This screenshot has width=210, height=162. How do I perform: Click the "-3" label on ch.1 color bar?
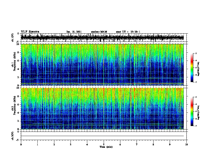pos(196,53)
